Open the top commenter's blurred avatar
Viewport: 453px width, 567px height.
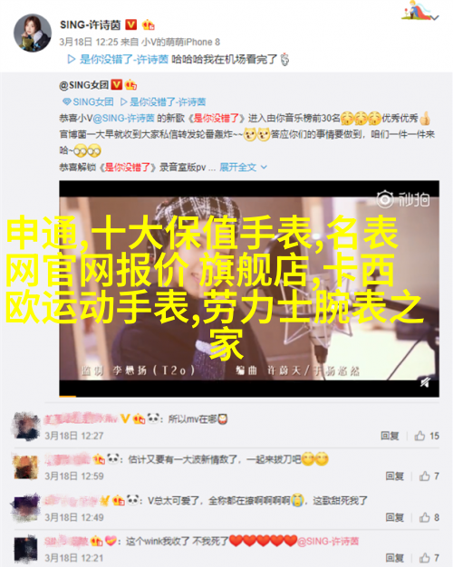pos(25,427)
